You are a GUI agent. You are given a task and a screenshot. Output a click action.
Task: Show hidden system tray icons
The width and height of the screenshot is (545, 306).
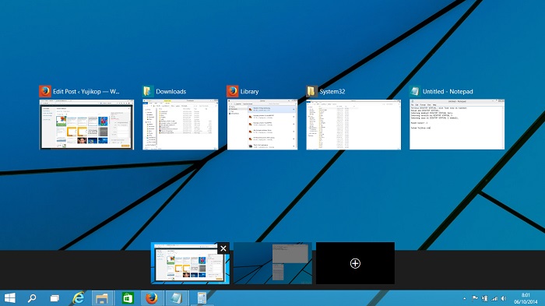point(465,299)
